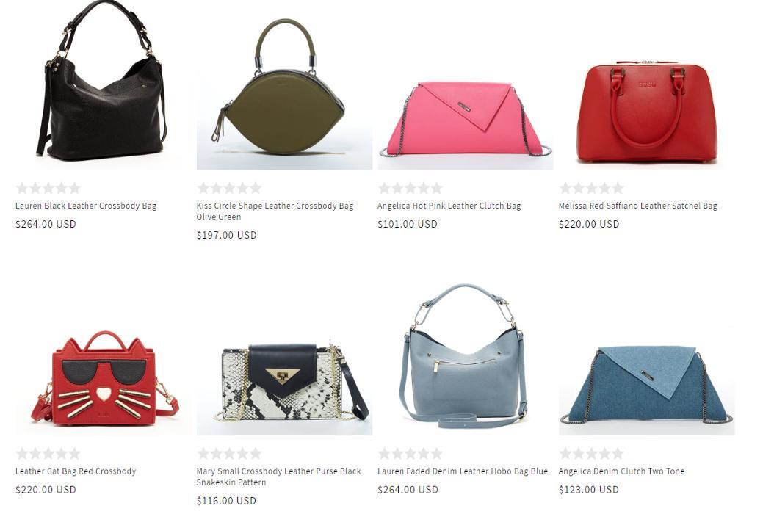This screenshot has height=514, width=774.
Task: Select star rating under the Lauren Black bag
Action: [x=48, y=188]
